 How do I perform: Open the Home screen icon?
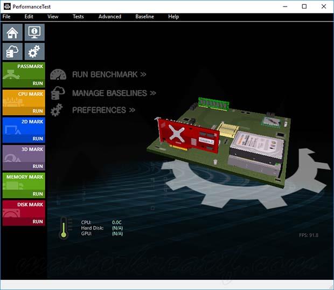pos(12,32)
